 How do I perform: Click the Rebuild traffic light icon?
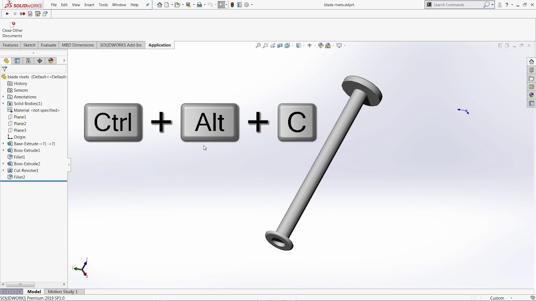click(x=232, y=5)
